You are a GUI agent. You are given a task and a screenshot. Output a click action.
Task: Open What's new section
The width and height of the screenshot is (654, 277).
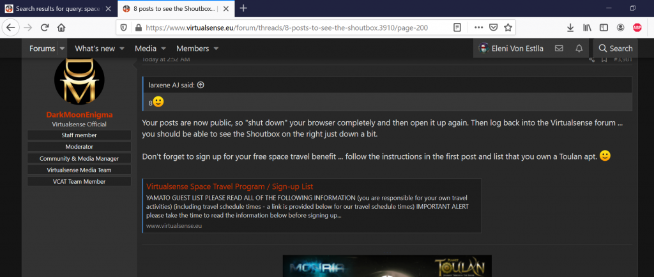click(x=95, y=49)
